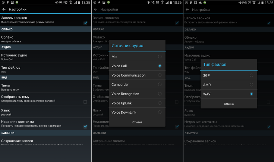Tap the Настройки title in left screen
The image size is (274, 162).
click(x=18, y=9)
